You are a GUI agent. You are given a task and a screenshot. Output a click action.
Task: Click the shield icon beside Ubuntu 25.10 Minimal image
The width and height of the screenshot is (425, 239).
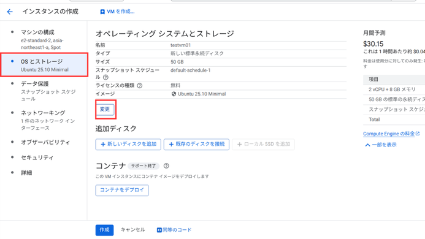click(x=174, y=94)
